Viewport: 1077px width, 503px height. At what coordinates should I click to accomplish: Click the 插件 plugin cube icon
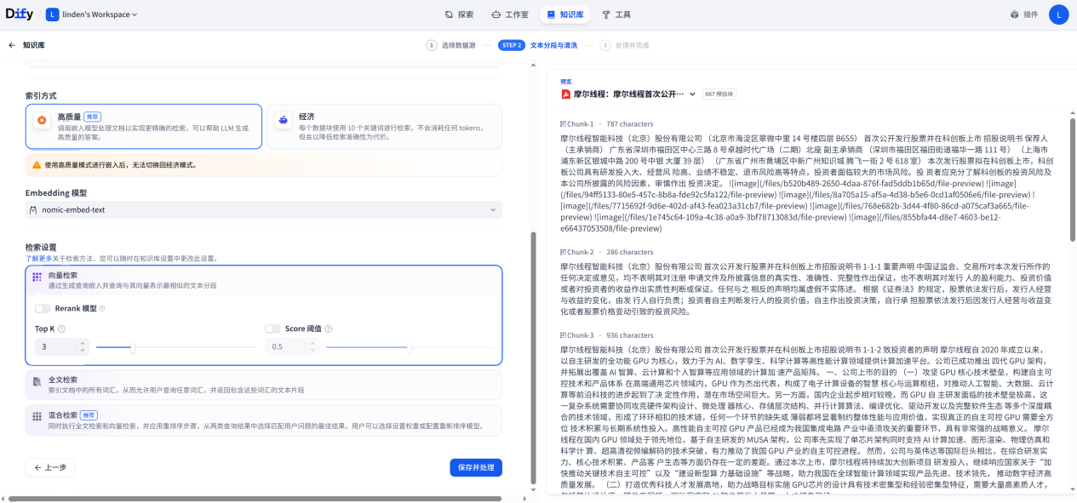pyautogui.click(x=1014, y=14)
